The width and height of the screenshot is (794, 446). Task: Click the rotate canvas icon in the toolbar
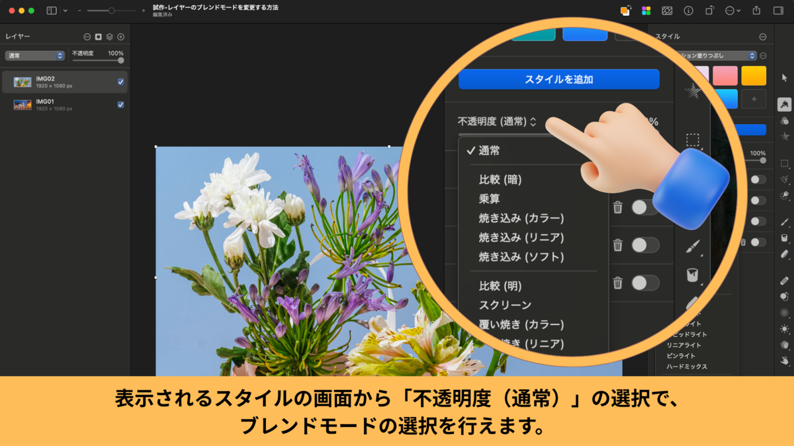coord(709,11)
